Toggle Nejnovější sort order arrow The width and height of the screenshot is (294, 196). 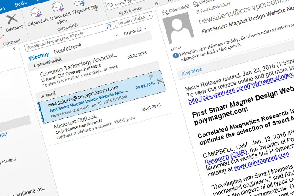click(145, 27)
